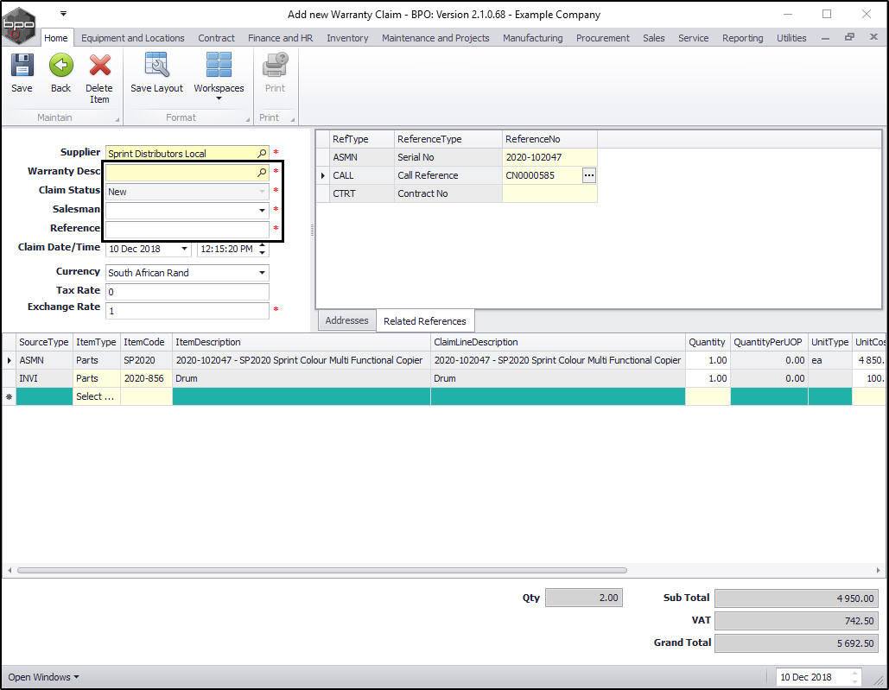Click the SourceType column header
889x690 pixels.
pyautogui.click(x=44, y=342)
